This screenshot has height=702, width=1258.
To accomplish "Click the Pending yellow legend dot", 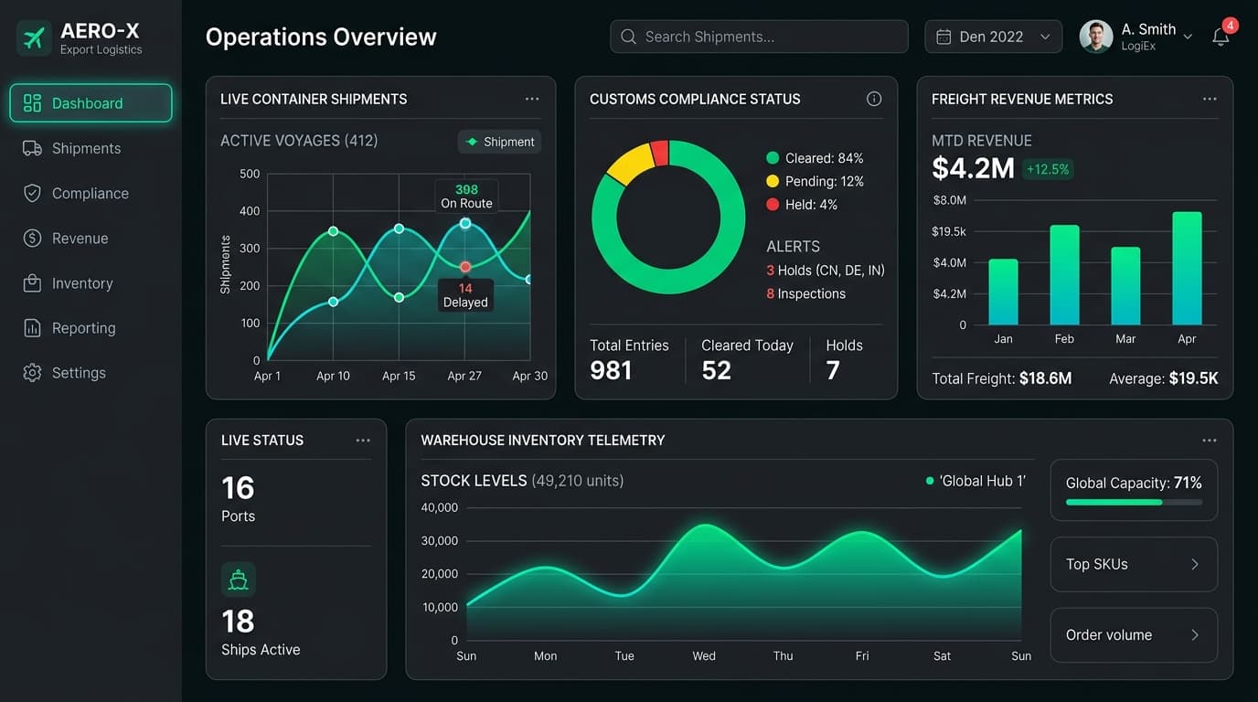I will (x=773, y=181).
